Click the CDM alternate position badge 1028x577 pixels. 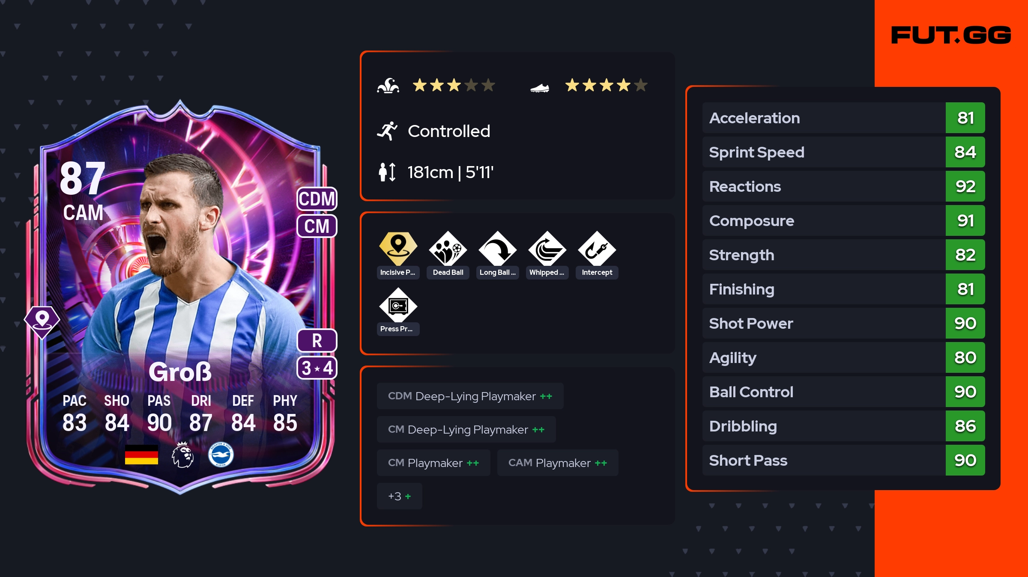317,199
